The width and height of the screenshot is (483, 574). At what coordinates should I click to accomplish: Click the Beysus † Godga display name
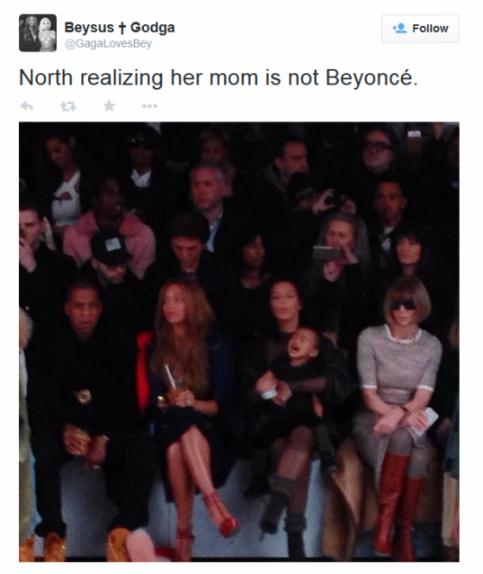(x=120, y=28)
